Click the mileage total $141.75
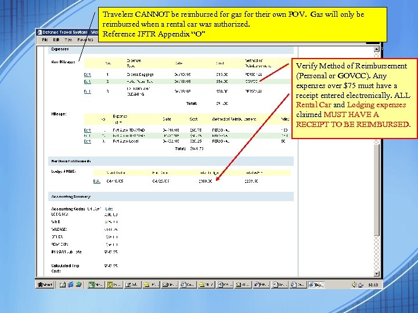Viewport: 418px width, 313px height. coord(196,148)
